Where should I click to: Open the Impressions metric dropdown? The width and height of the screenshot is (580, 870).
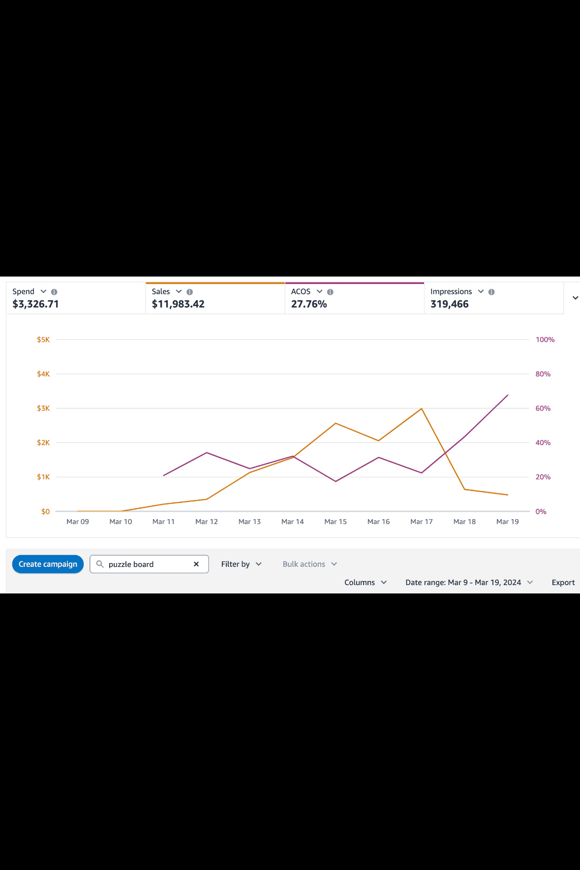pyautogui.click(x=481, y=291)
